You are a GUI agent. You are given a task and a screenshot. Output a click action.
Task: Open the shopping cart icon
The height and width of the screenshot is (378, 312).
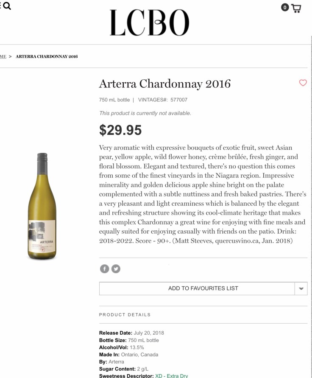pos(296,8)
